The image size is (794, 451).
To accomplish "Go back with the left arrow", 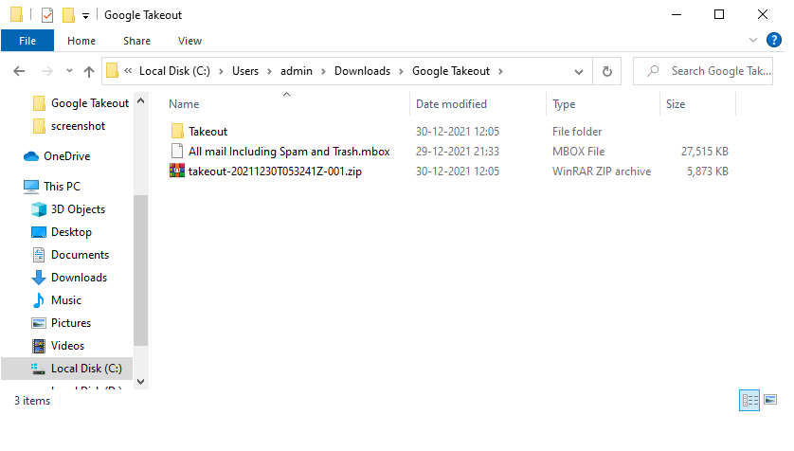I will click(19, 71).
